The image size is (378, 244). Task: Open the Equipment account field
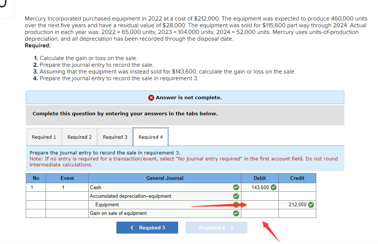coord(165,205)
